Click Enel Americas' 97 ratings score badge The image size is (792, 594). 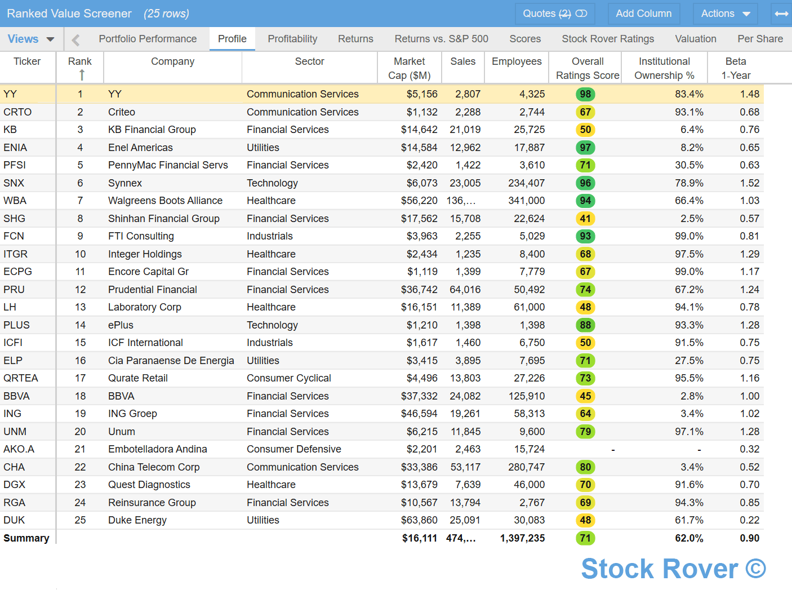[585, 148]
